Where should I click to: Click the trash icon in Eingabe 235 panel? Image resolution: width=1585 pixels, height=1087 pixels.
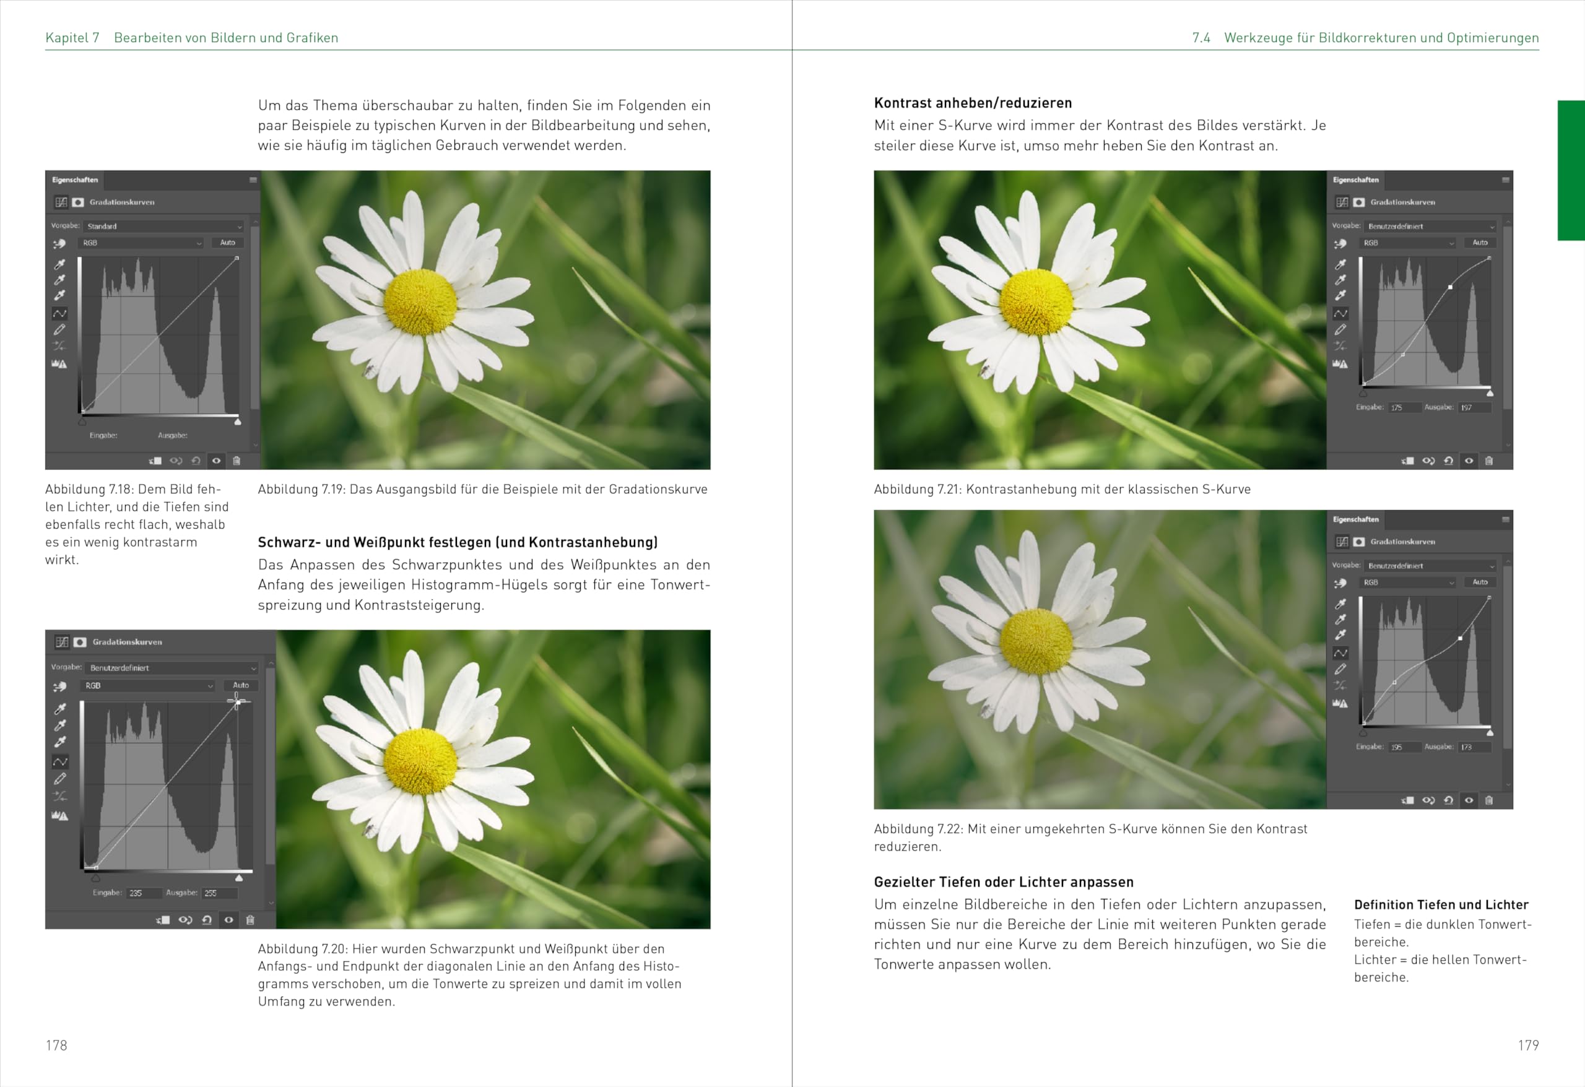click(x=250, y=919)
